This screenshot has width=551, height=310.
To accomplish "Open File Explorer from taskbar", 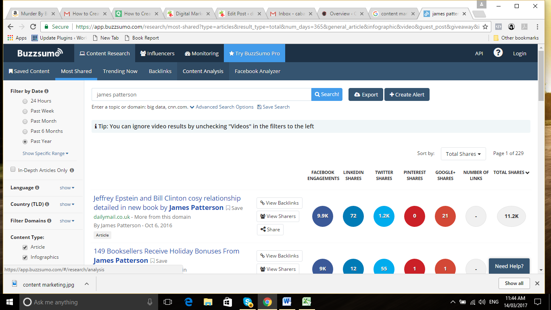I will pyautogui.click(x=208, y=302).
